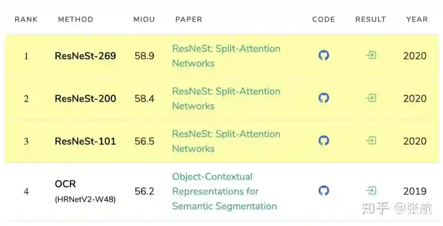Open ResNeSt paper link in rank 2 row
Viewport: 443px width, 226px height.
point(226,98)
